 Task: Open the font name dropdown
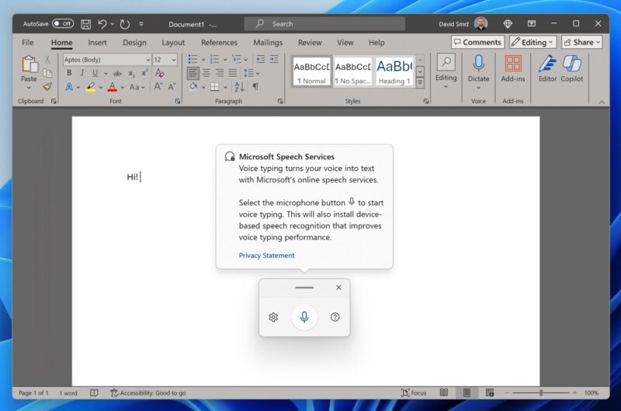(147, 60)
